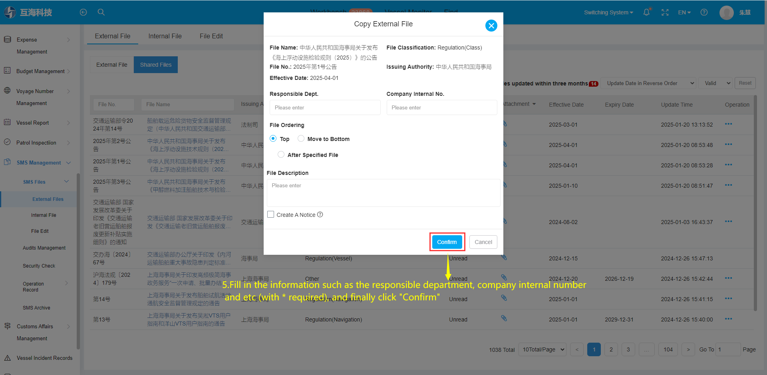Click the back arrow icon in header

[83, 12]
